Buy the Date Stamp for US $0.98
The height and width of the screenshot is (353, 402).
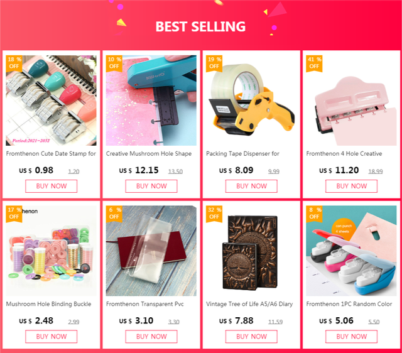coord(52,186)
